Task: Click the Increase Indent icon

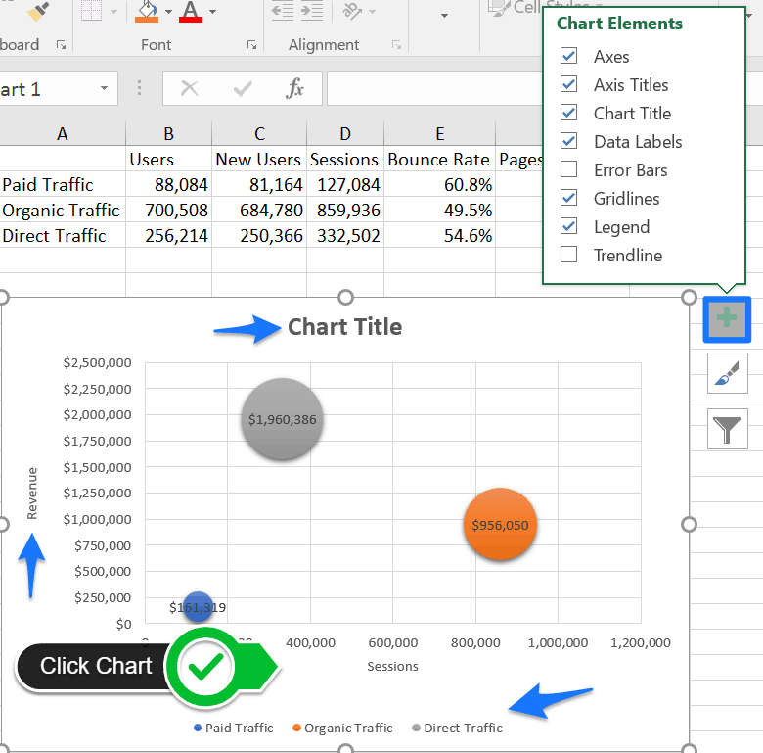Action: coord(312,11)
